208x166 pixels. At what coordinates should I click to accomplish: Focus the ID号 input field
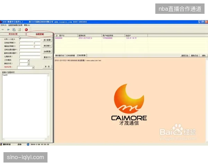point(30,39)
